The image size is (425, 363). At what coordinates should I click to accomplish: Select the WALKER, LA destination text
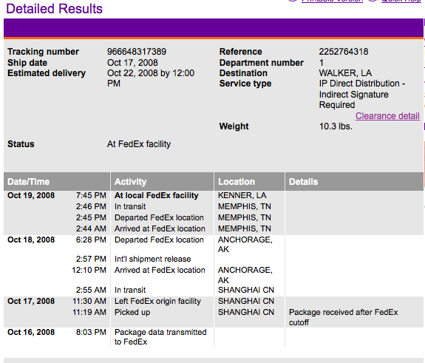(x=345, y=73)
